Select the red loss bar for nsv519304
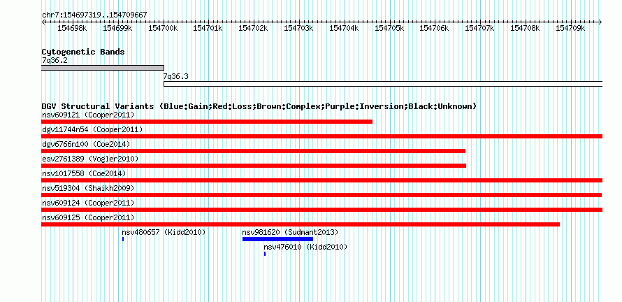Viewport: 622px width, 302px height. coord(321,195)
